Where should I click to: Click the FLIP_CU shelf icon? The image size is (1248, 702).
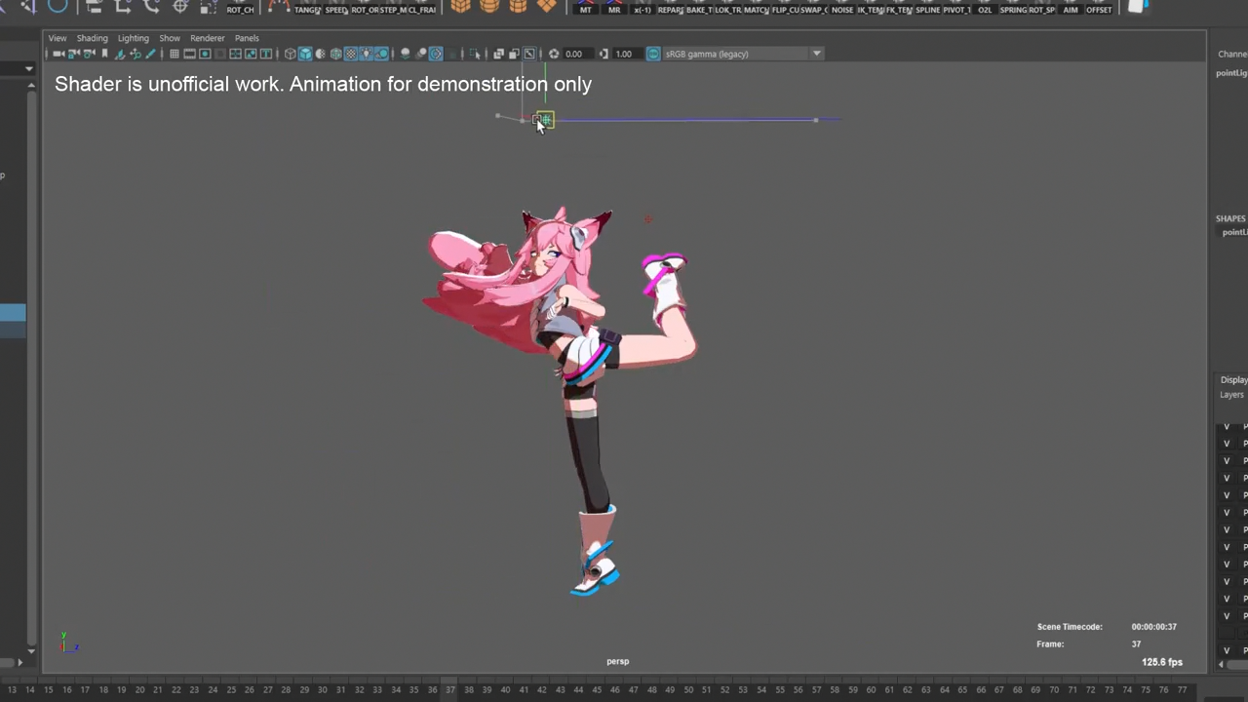785,8
